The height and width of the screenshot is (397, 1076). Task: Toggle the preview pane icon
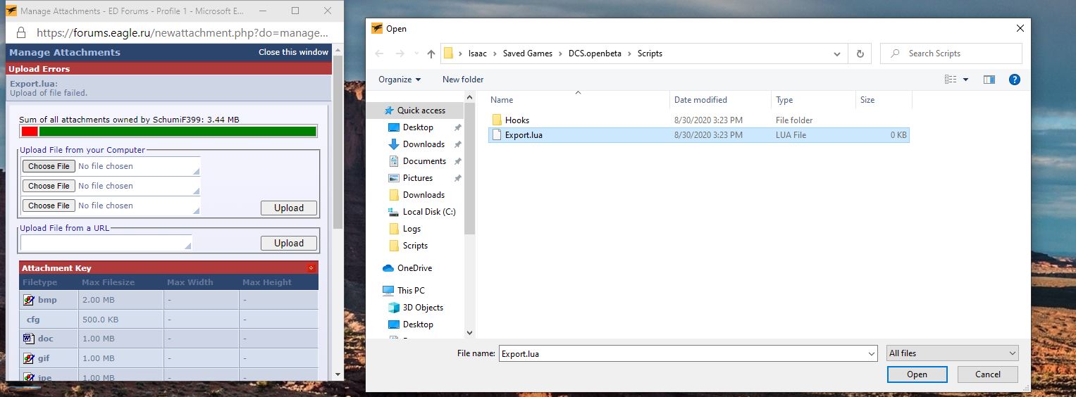pyautogui.click(x=989, y=80)
